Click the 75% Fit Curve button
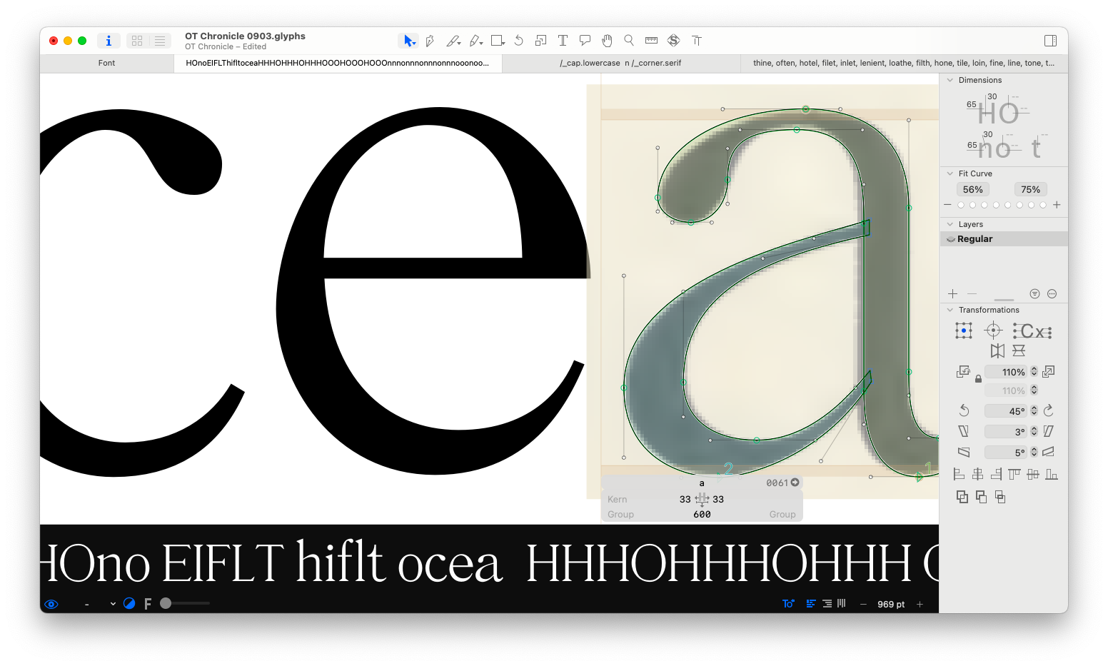The height and width of the screenshot is (666, 1108). [1030, 189]
